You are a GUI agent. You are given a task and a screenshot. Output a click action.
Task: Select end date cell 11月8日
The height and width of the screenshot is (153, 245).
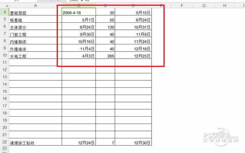coord(133,34)
